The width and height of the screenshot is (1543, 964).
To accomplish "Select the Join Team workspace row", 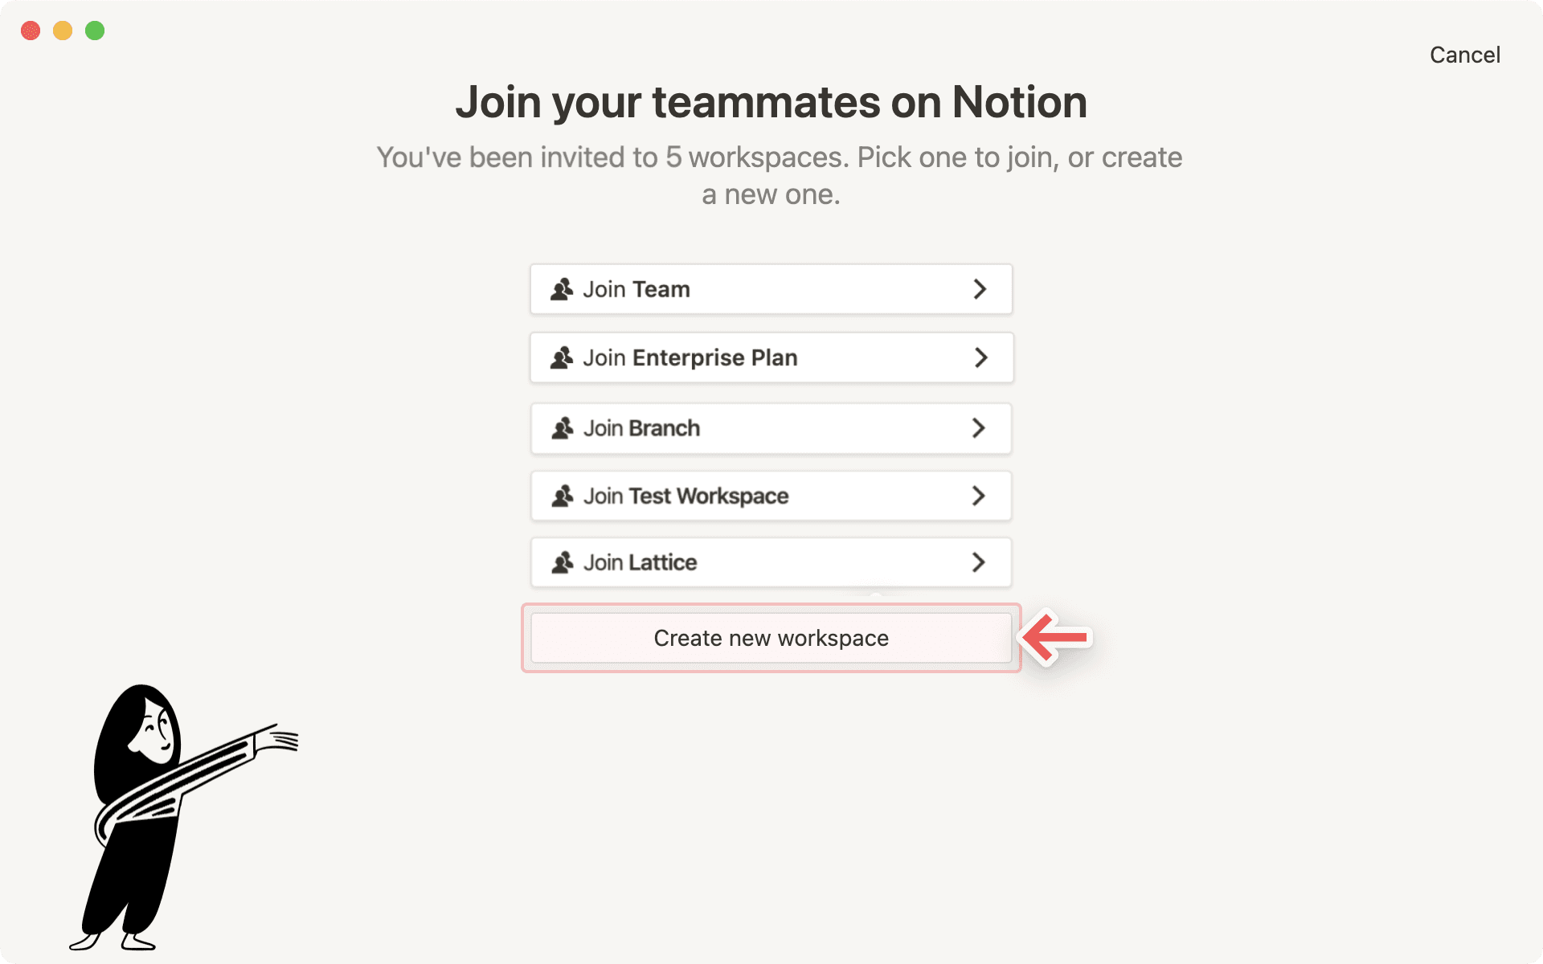I will click(771, 289).
